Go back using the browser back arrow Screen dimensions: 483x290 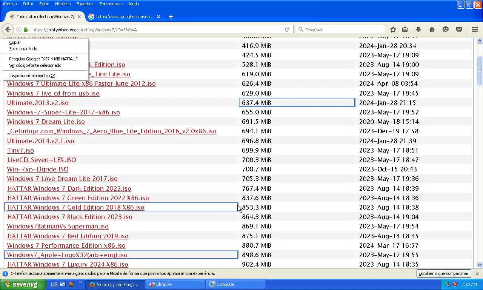pos(8,29)
